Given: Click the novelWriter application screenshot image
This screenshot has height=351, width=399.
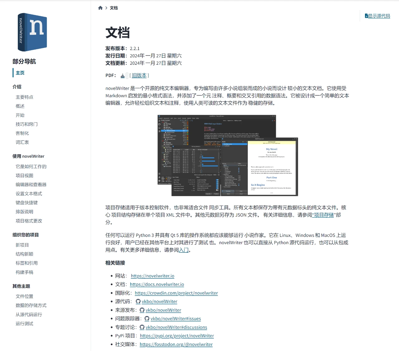Looking at the screenshot, I should coord(228,156).
